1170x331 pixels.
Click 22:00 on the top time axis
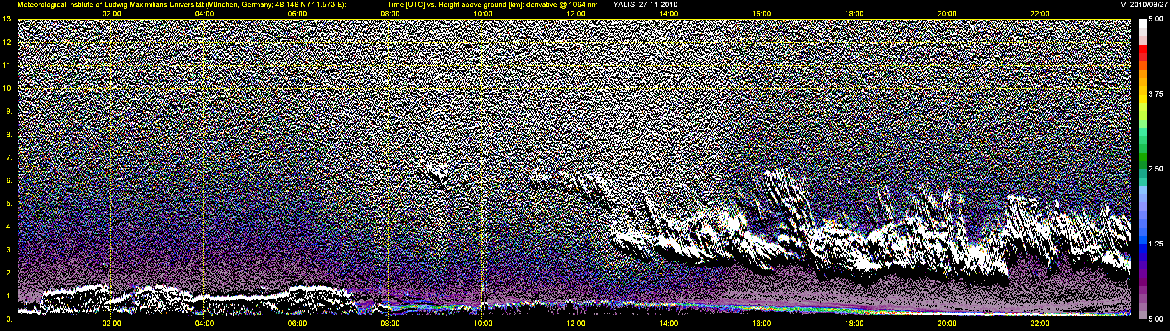pyautogui.click(x=1040, y=14)
